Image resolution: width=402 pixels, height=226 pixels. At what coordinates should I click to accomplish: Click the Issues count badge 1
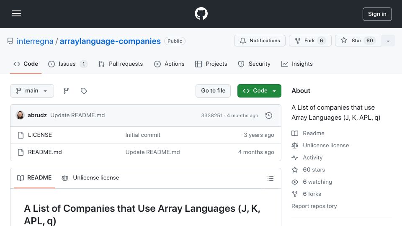[83, 64]
